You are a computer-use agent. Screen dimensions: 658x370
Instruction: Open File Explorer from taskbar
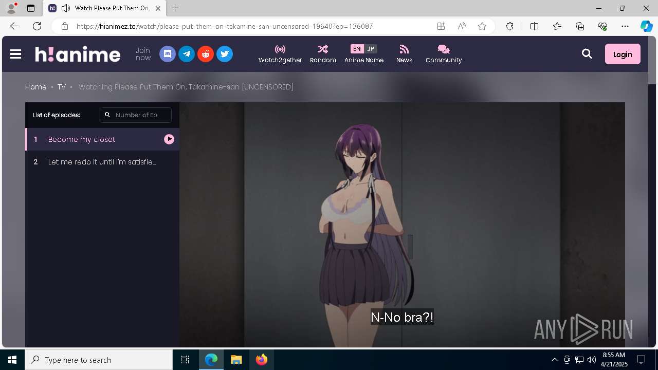coord(236,360)
